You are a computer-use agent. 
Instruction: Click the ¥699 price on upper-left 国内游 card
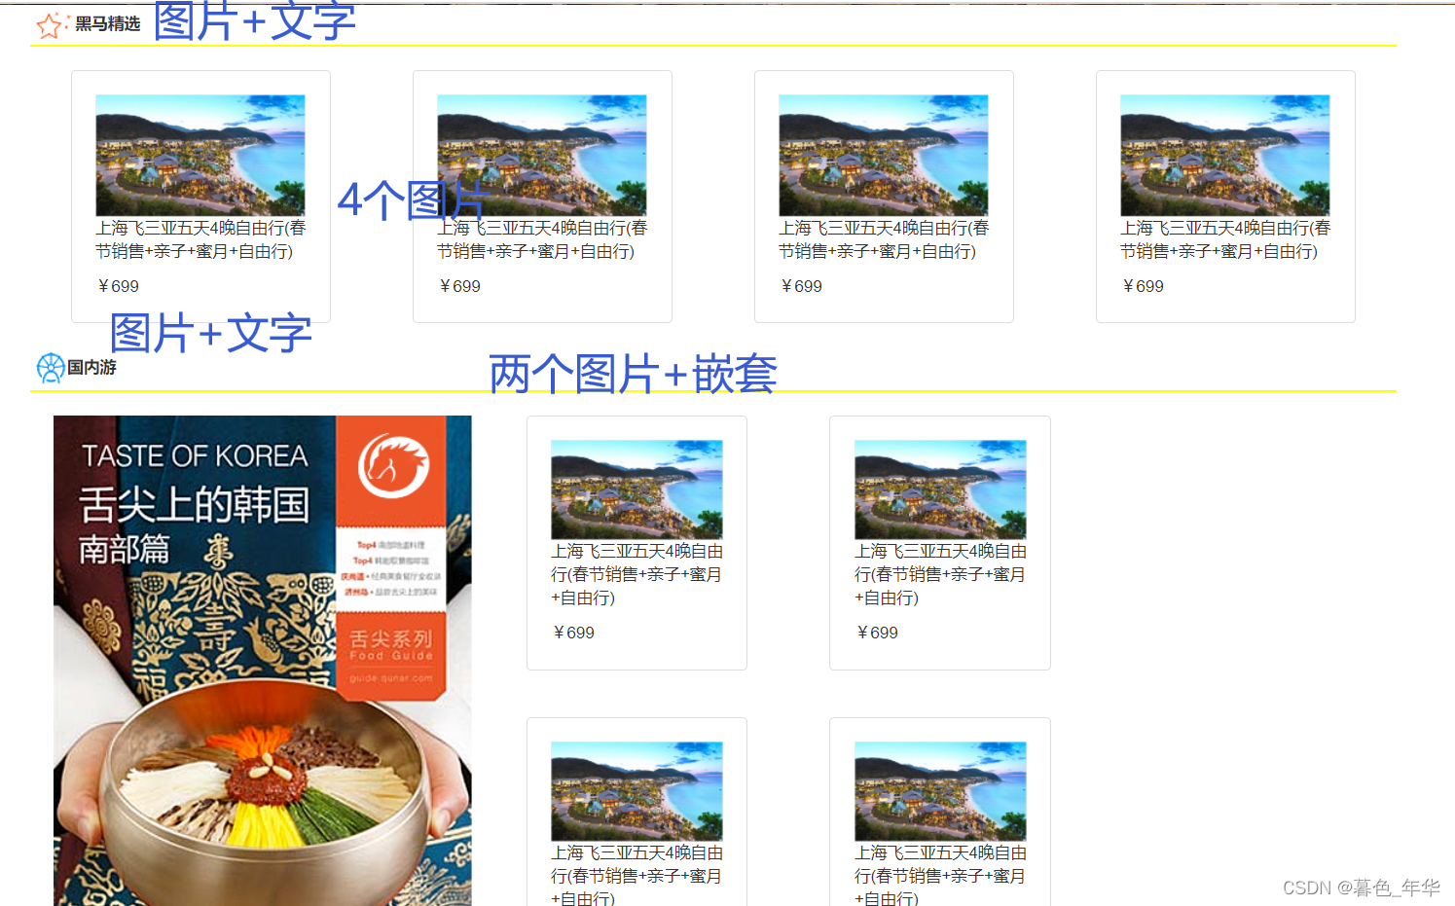coord(573,633)
